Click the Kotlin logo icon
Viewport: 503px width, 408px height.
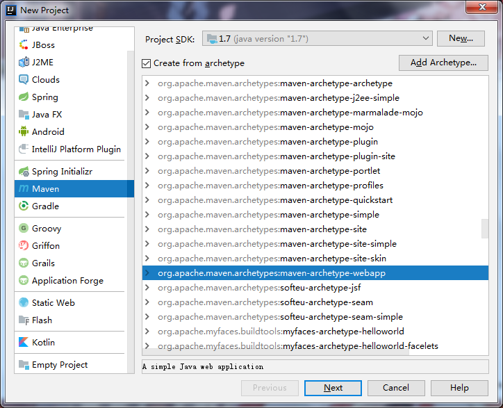pyautogui.click(x=24, y=342)
